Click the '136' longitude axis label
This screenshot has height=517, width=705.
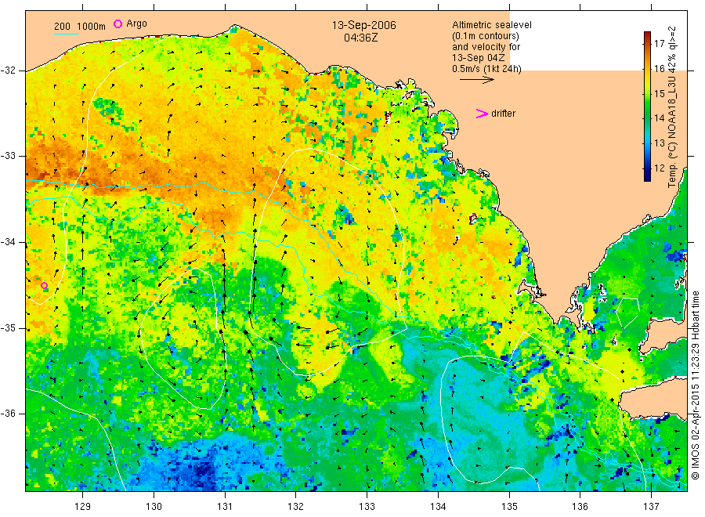580,507
